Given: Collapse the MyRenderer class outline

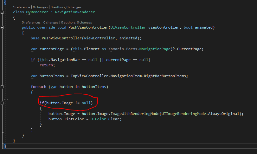Looking at the screenshot, I should click(x=2, y=12).
